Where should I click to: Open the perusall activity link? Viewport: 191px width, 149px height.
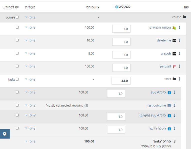pos(165,66)
